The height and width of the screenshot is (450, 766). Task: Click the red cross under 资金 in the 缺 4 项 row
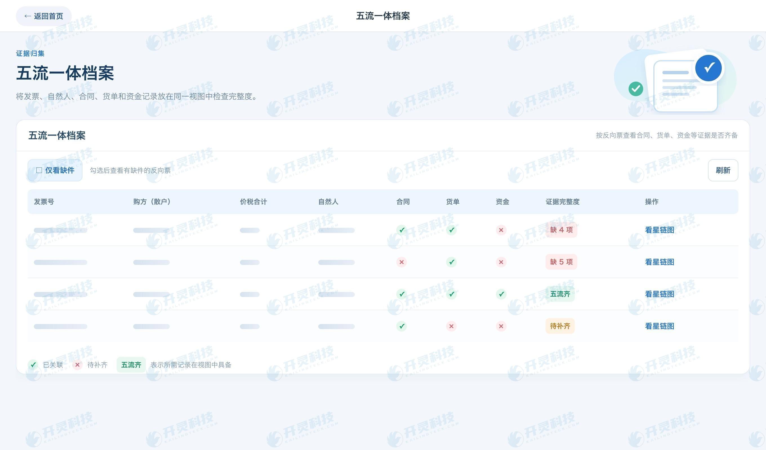(x=501, y=230)
